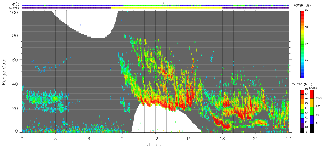Click the Range Gate axis title
325x150 pixels.
tap(4, 72)
